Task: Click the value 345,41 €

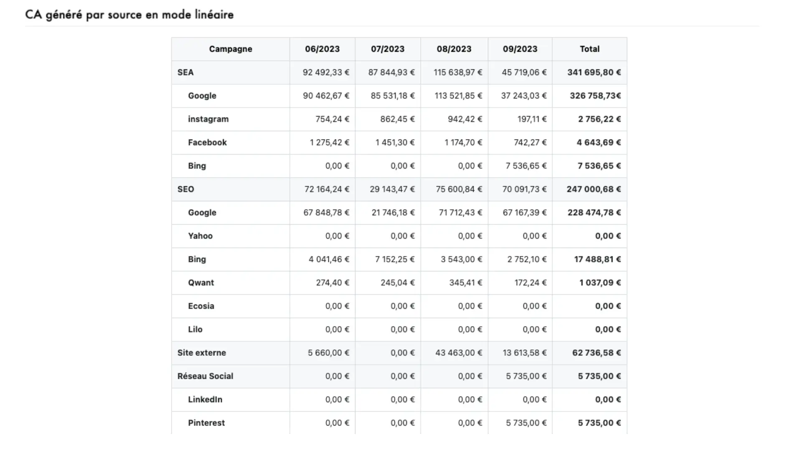Action: 466,283
